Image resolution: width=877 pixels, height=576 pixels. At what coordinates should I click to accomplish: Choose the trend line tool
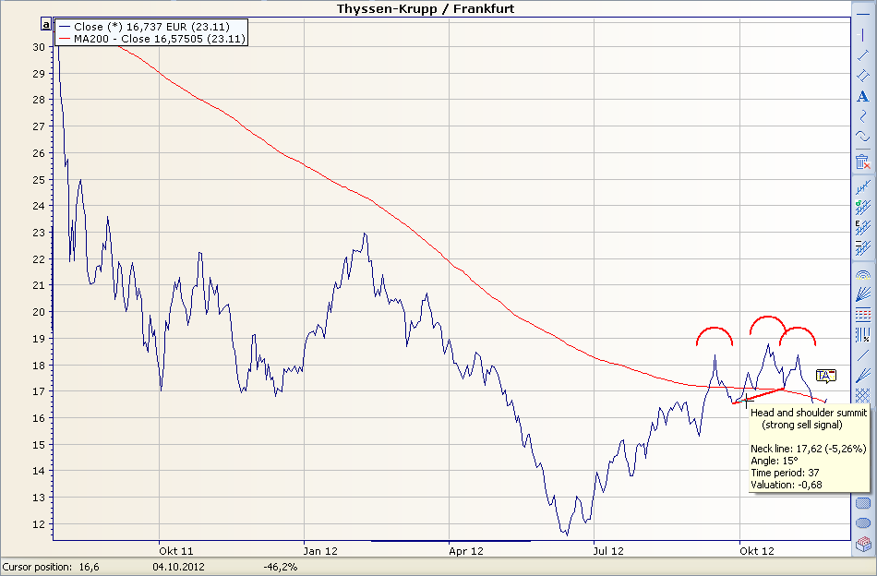pyautogui.click(x=862, y=54)
